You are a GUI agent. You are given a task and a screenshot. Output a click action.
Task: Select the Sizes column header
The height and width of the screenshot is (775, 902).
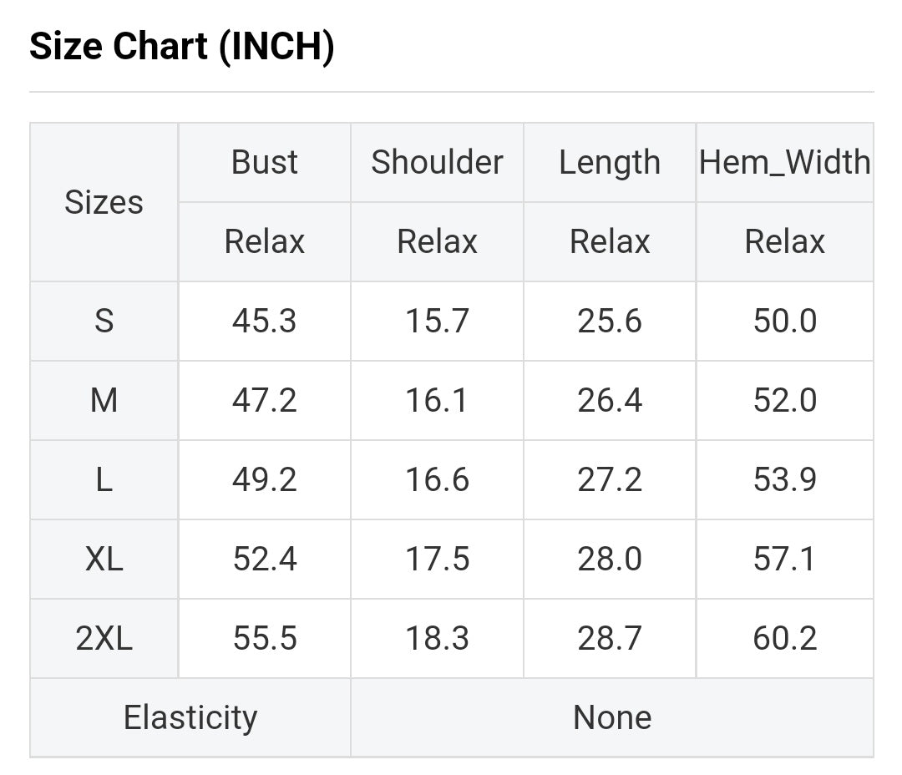click(x=104, y=202)
